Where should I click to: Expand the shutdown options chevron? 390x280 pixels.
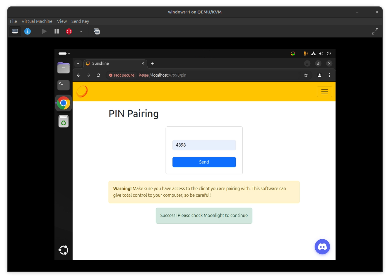81,31
